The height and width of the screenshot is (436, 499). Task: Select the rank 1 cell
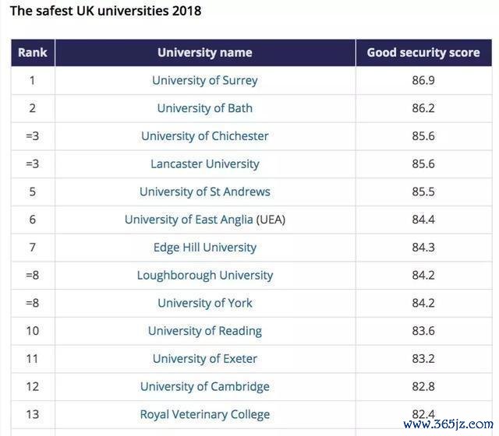(33, 80)
